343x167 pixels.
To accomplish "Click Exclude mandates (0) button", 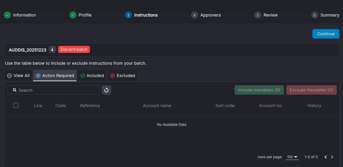I will [311, 90].
